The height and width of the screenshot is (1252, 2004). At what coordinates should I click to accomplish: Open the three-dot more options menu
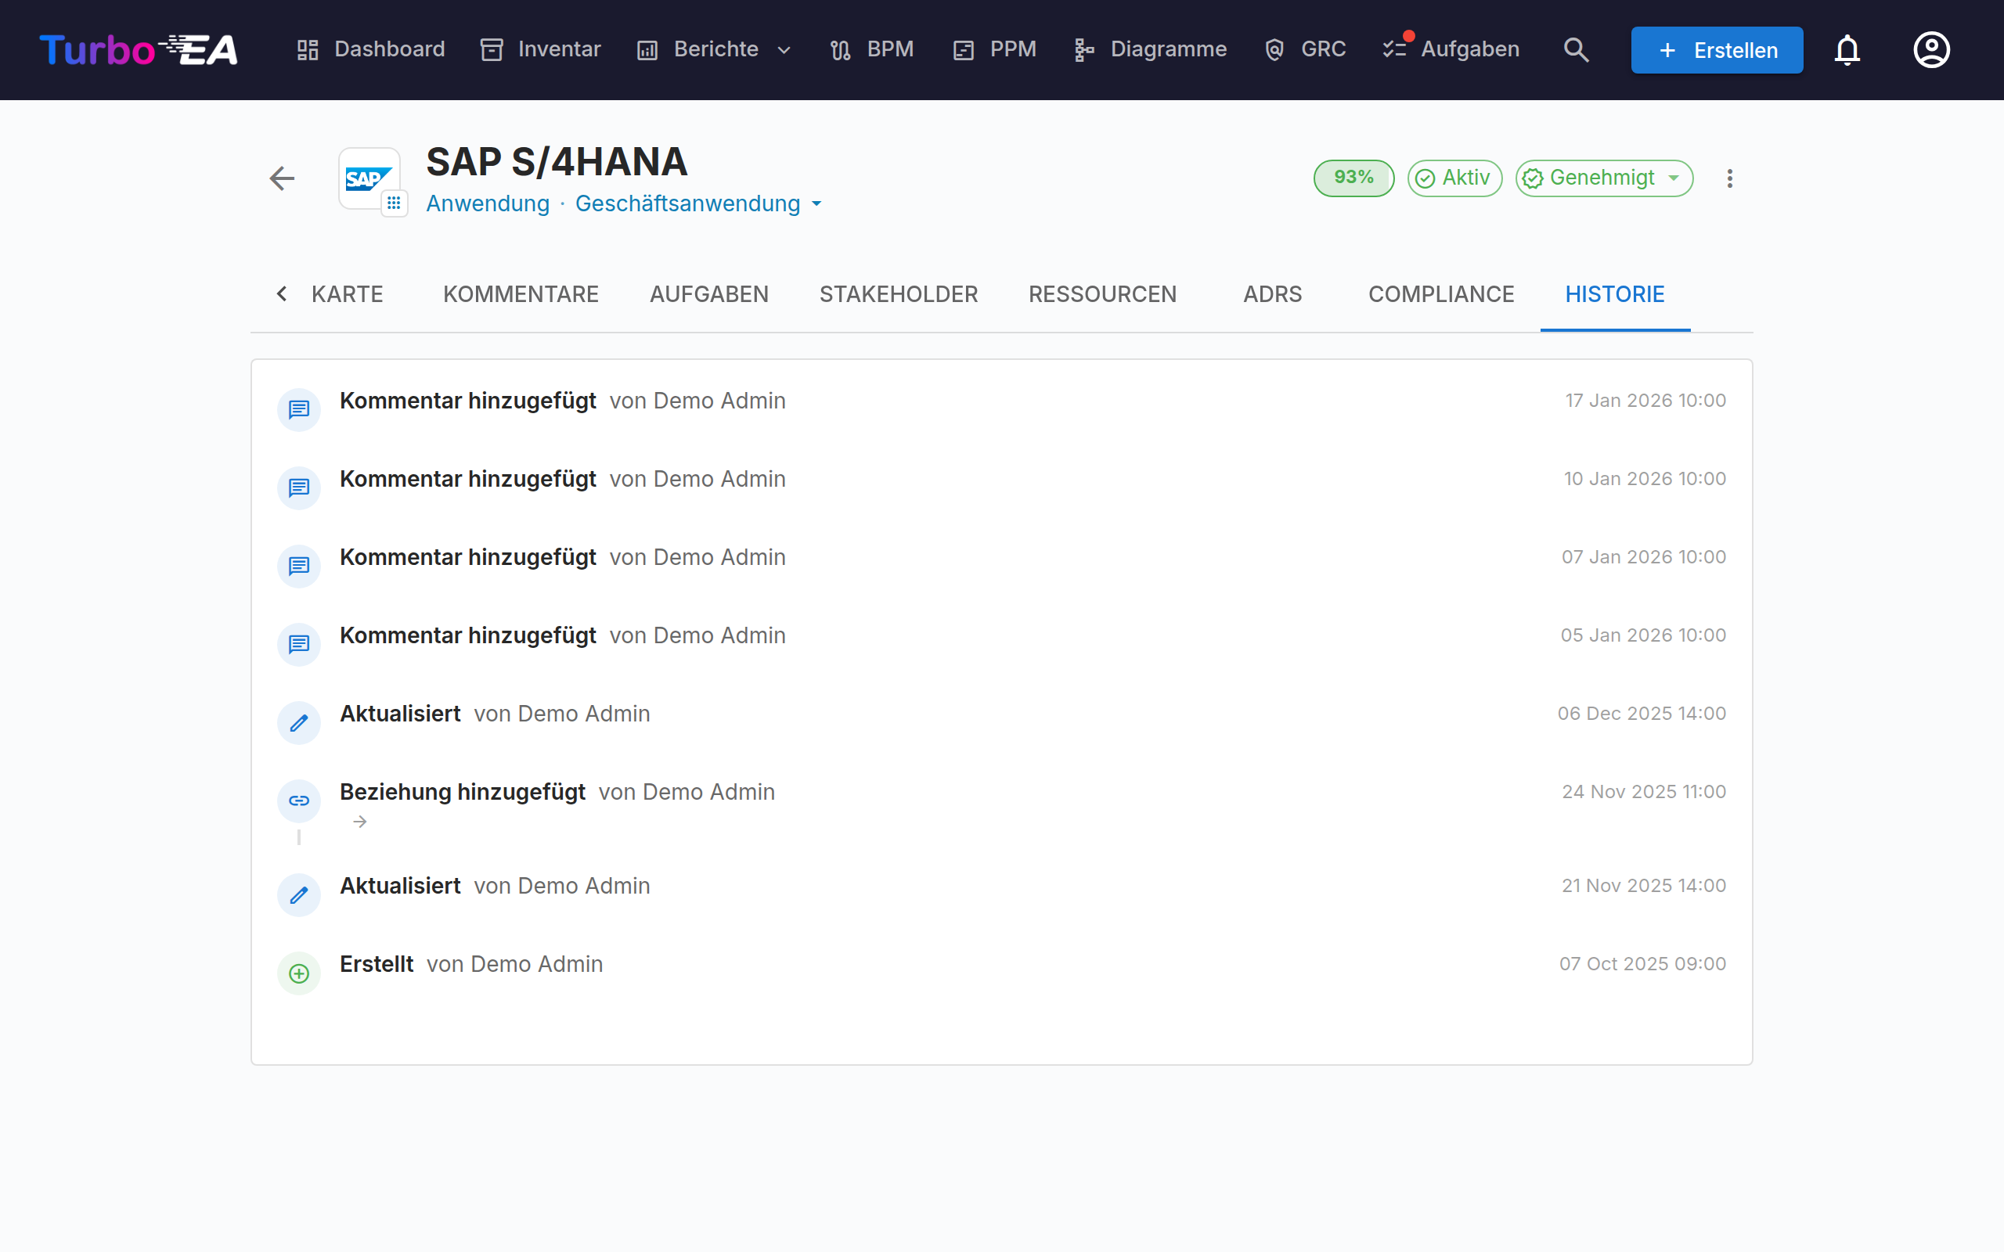[1729, 178]
